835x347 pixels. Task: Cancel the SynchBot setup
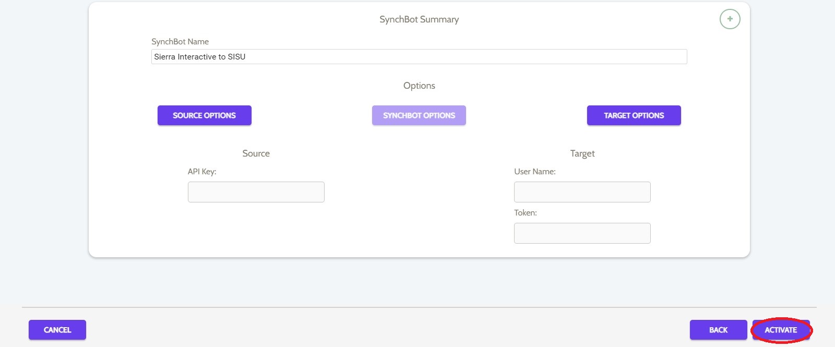pos(57,330)
